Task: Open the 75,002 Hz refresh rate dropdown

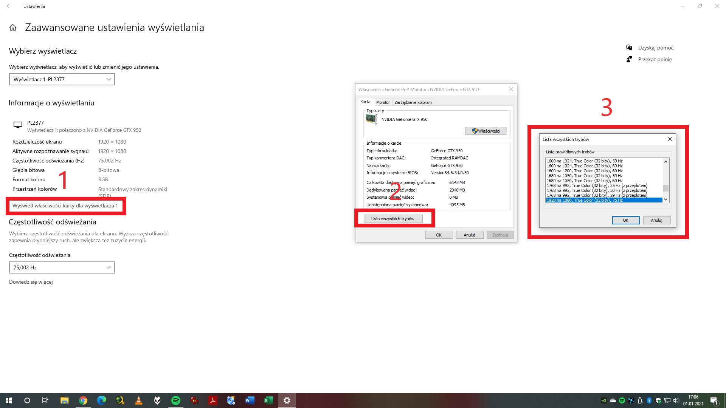Action: [x=62, y=267]
